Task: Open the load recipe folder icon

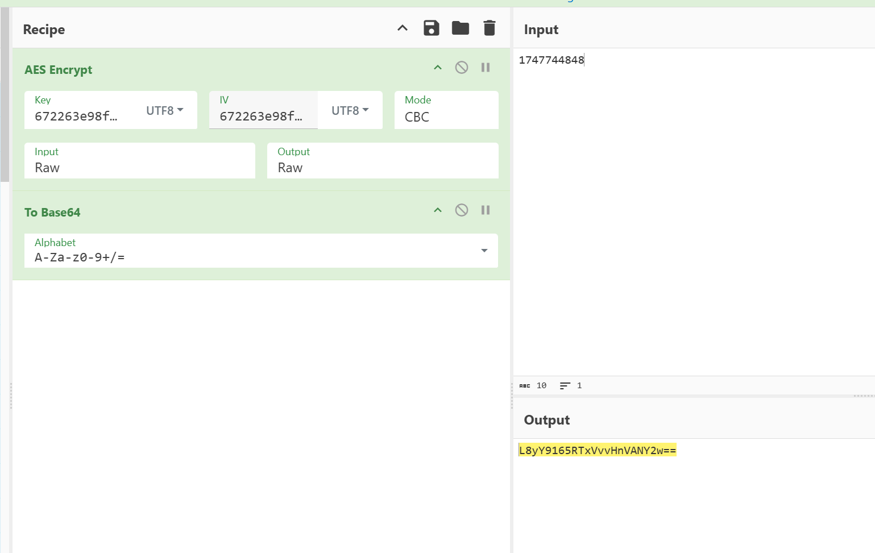Action: pyautogui.click(x=460, y=28)
